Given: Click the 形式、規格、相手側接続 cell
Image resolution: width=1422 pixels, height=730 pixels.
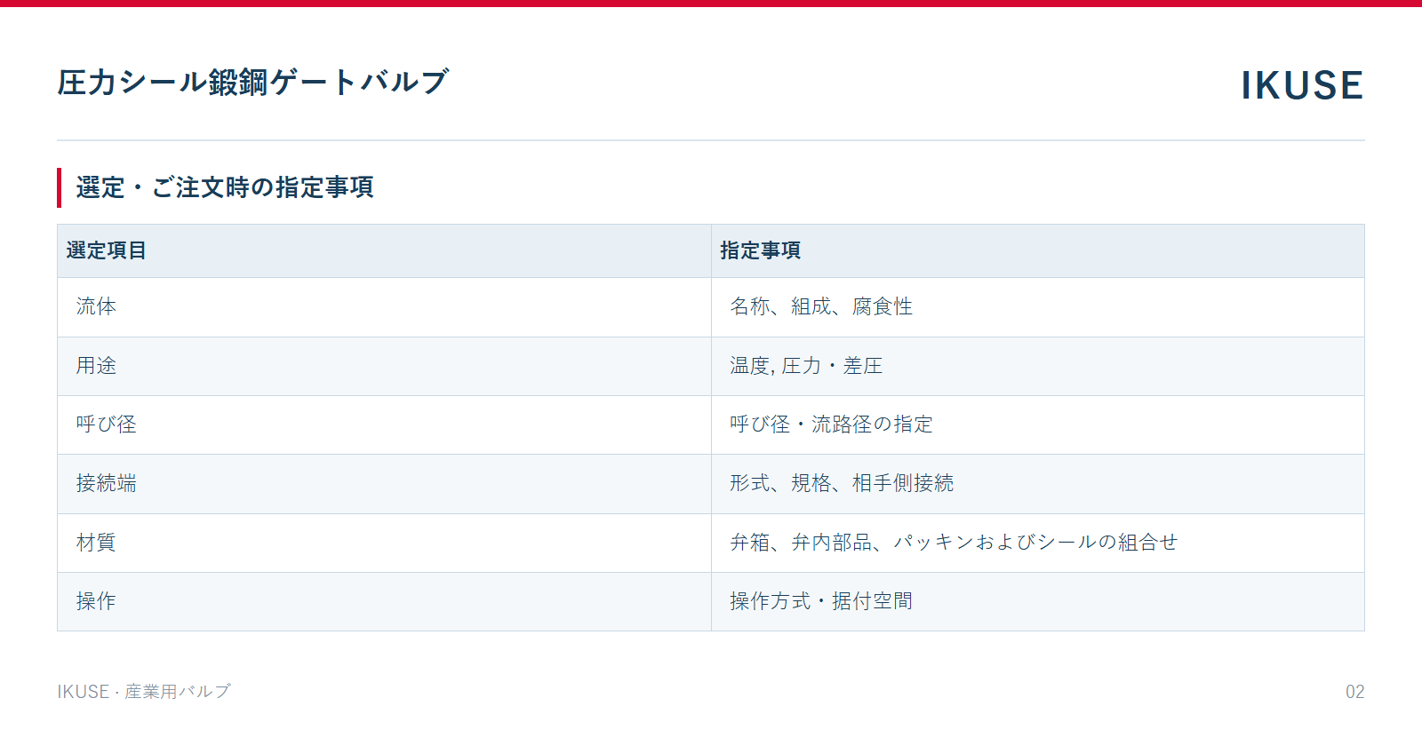Looking at the screenshot, I should (1038, 484).
